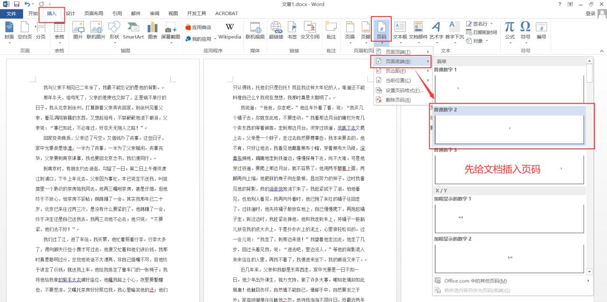Open the Page Margins (页边距) submenu
This screenshot has width=607, height=302.
coord(403,71)
